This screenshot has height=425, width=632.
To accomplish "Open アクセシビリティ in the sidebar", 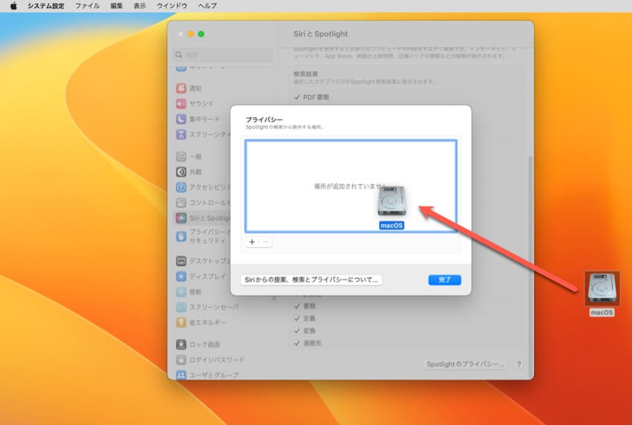I will pyautogui.click(x=201, y=187).
